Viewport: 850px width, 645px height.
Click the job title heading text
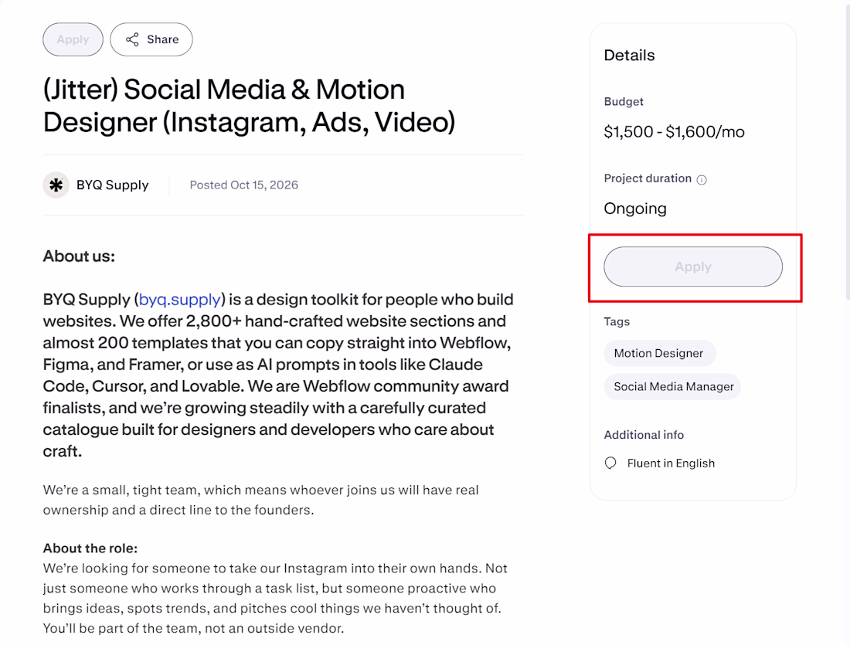pos(250,106)
